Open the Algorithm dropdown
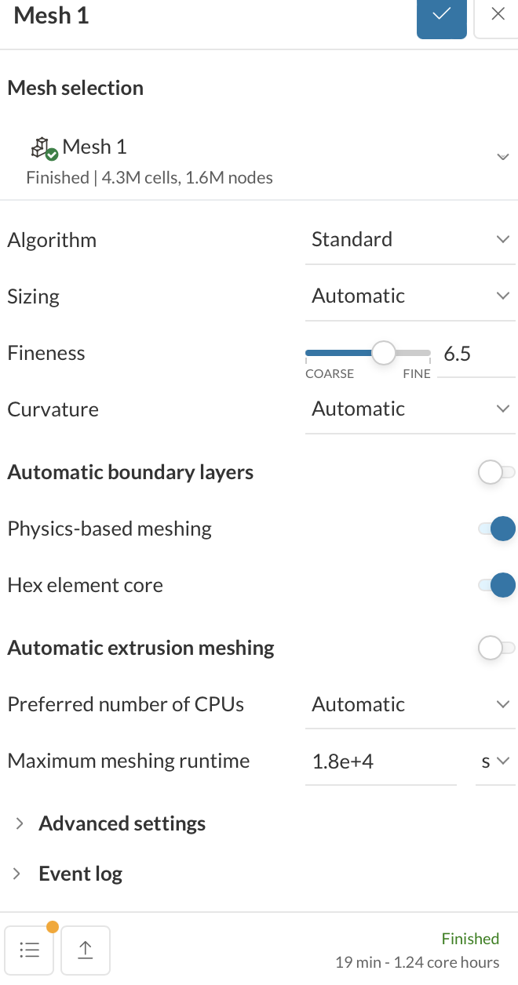 (410, 239)
